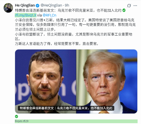Click the article caption overlay on image
This screenshot has width=141, height=124.
tap(66, 108)
